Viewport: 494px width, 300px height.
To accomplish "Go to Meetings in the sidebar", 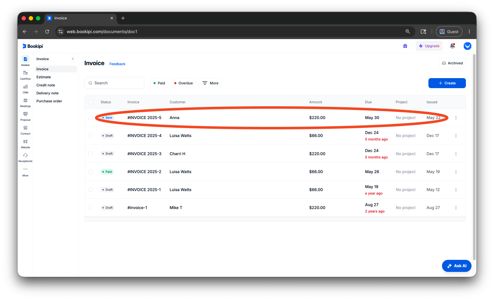I will (25, 102).
